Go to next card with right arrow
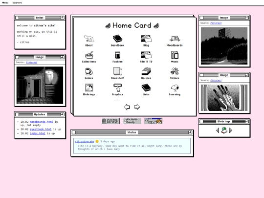264x198 pixels. 137,107
